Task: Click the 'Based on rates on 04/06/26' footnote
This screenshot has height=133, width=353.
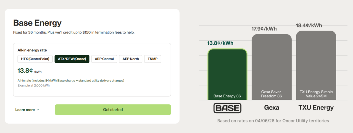Action: tap(273, 121)
